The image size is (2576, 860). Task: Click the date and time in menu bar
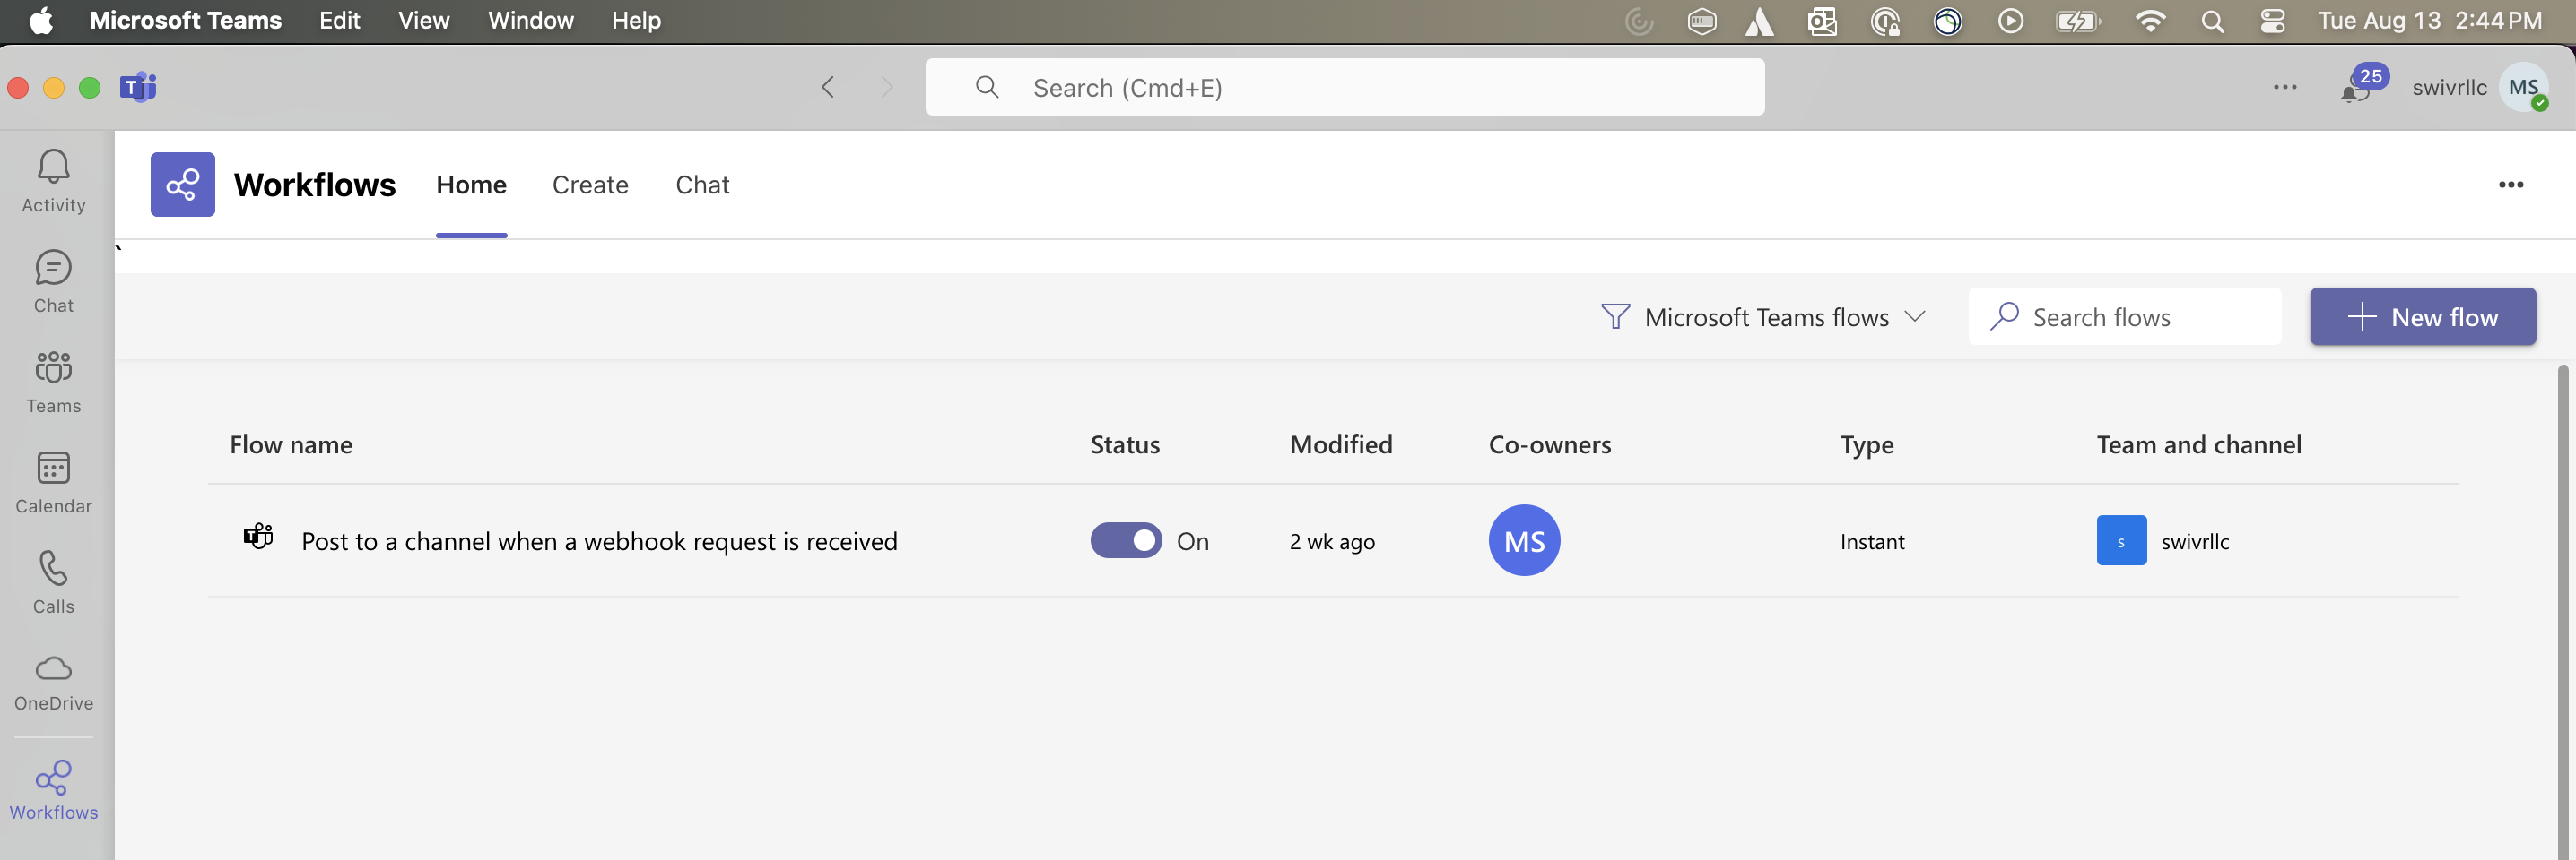[x=2430, y=21]
